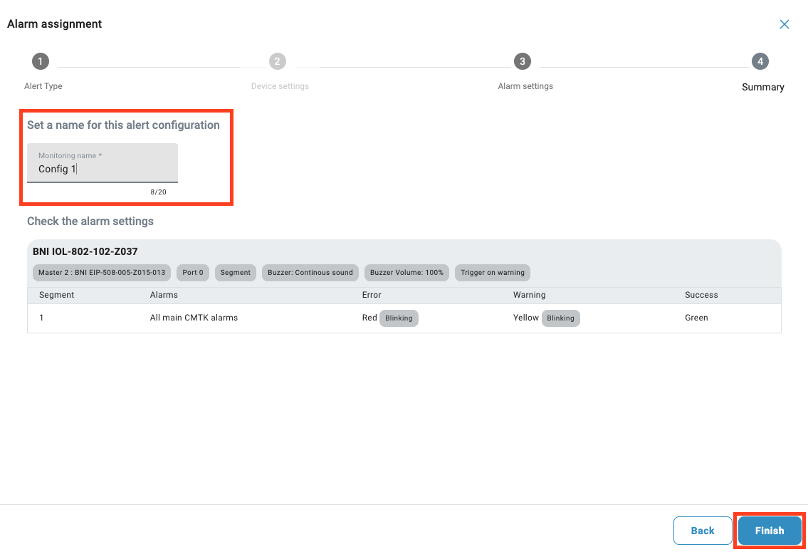
Task: Select step 2 Device settings circle
Action: [278, 61]
